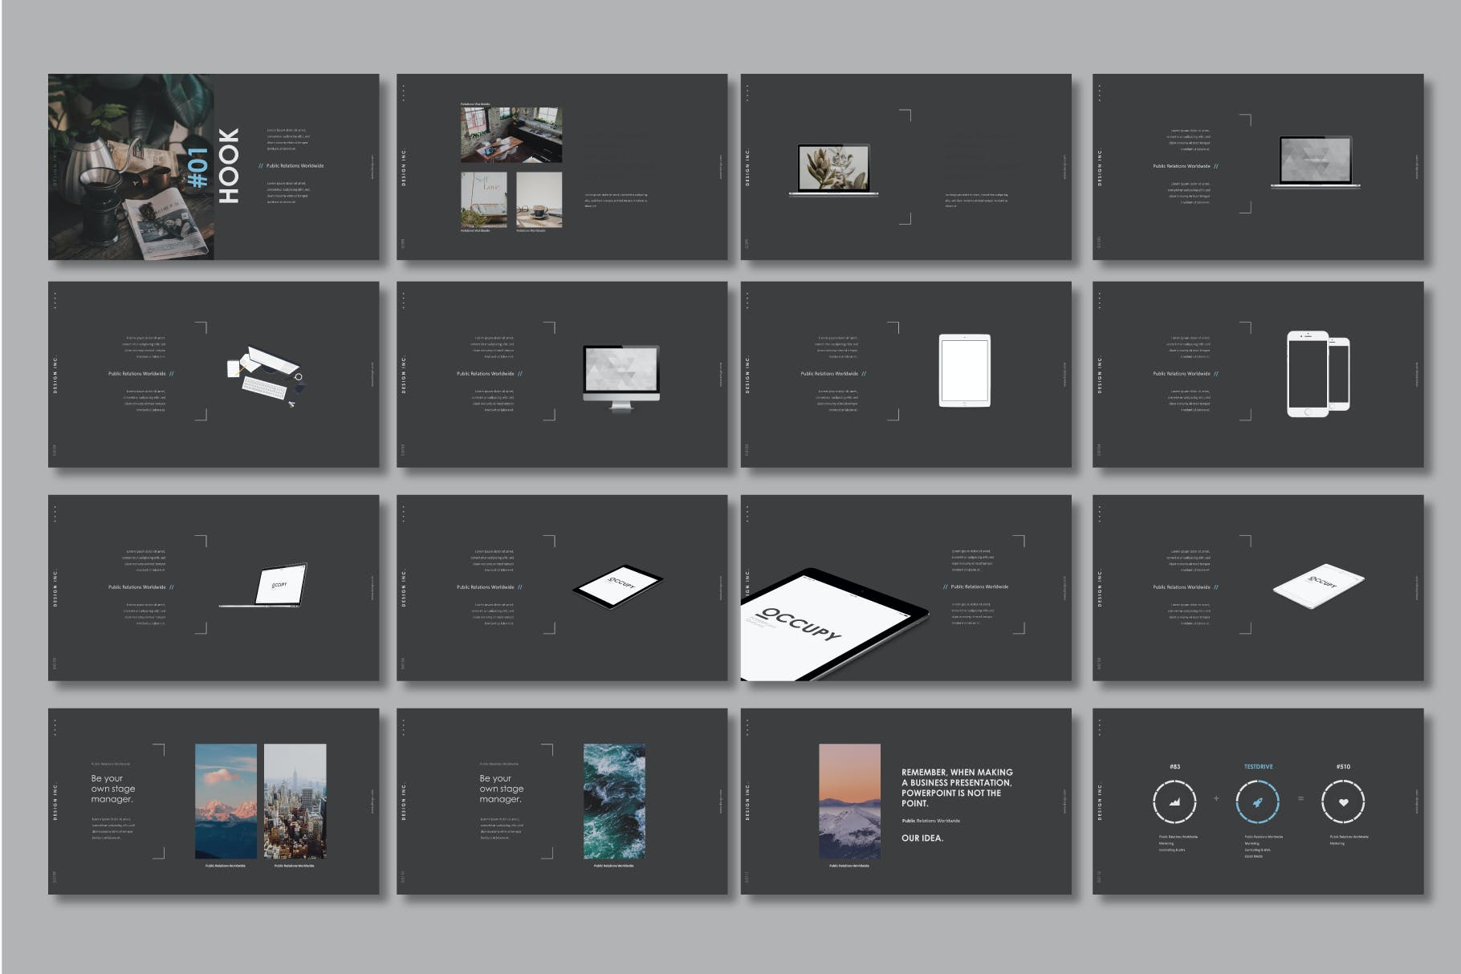The image size is (1461, 974).
Task: Click the ocean waves photo
Action: pos(614,801)
